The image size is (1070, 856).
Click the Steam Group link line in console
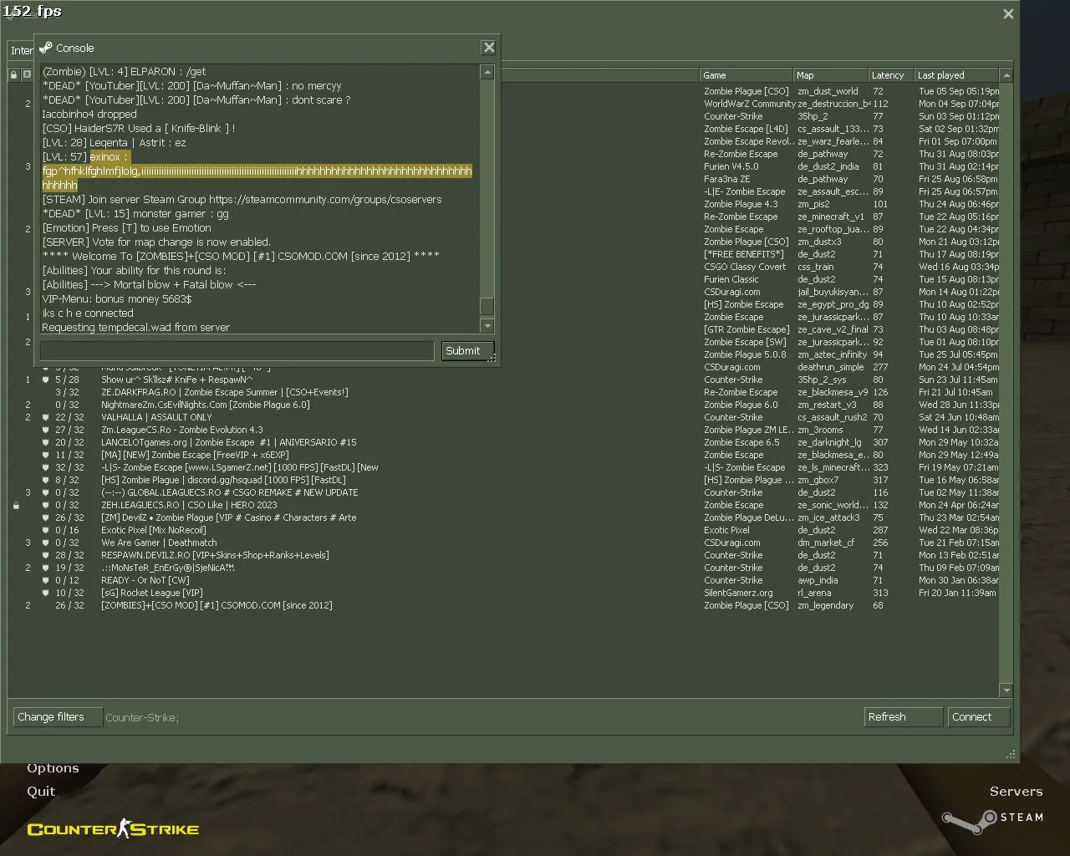point(242,200)
